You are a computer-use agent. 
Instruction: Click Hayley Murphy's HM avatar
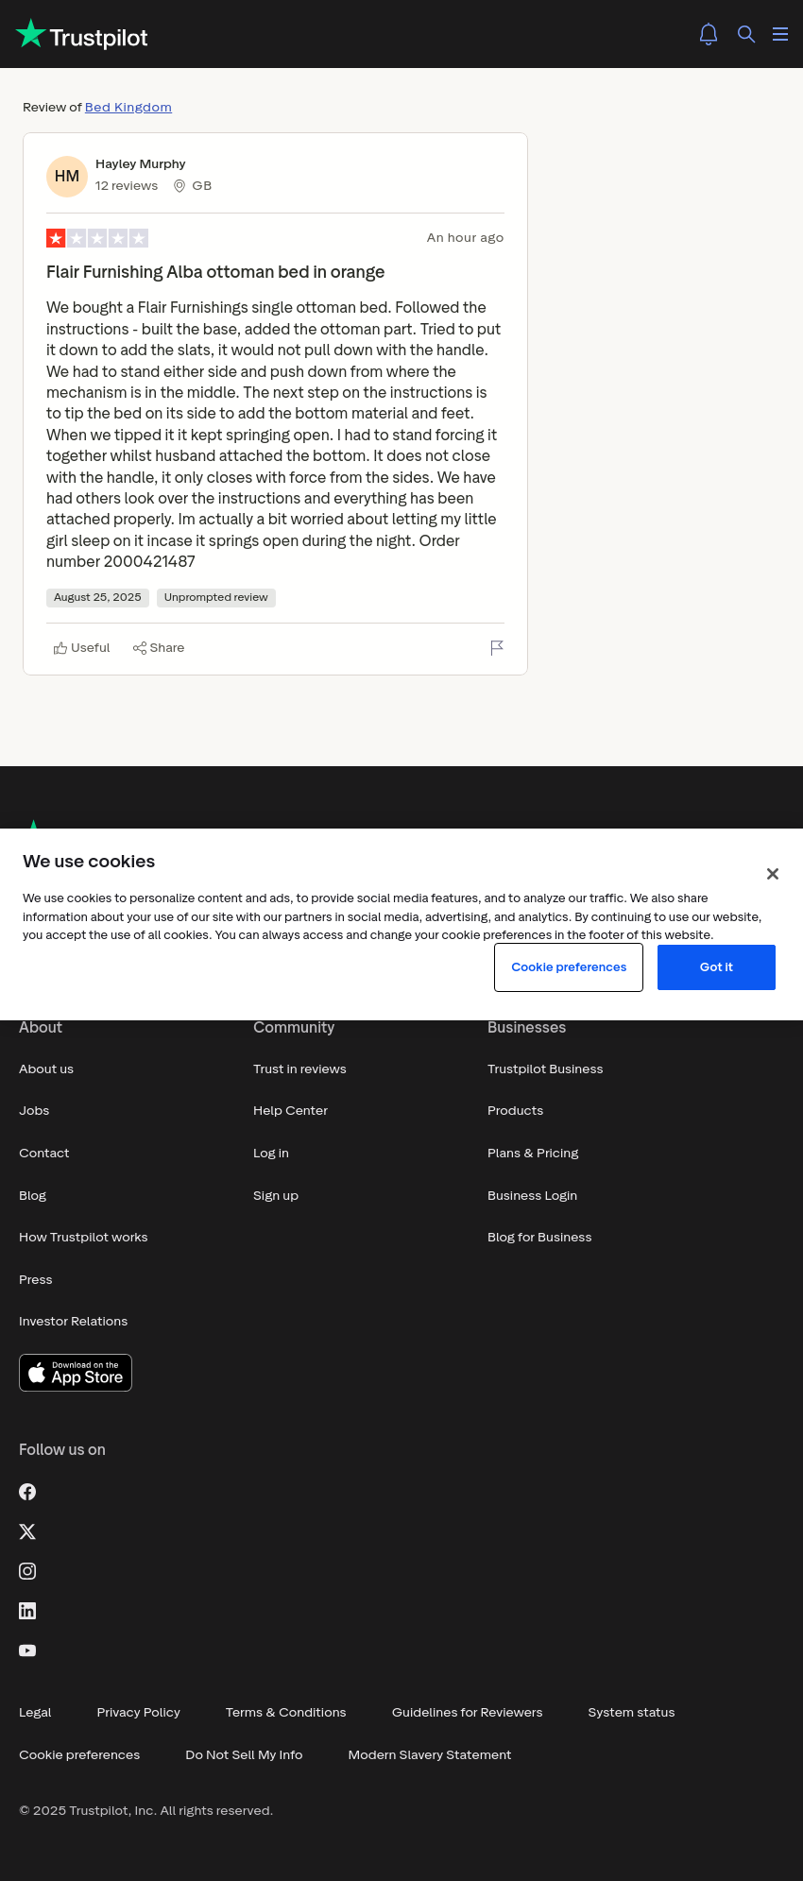tap(67, 177)
